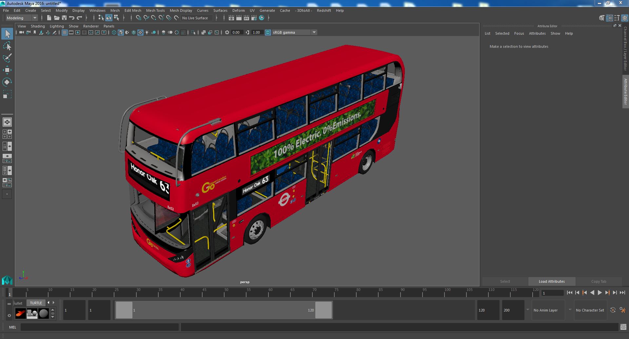Open the Edit Mesh menu

[x=133, y=10]
